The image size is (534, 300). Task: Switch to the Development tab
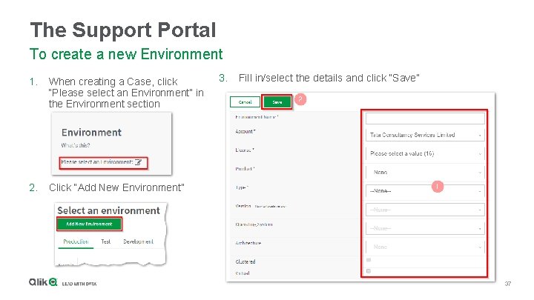tap(138, 241)
